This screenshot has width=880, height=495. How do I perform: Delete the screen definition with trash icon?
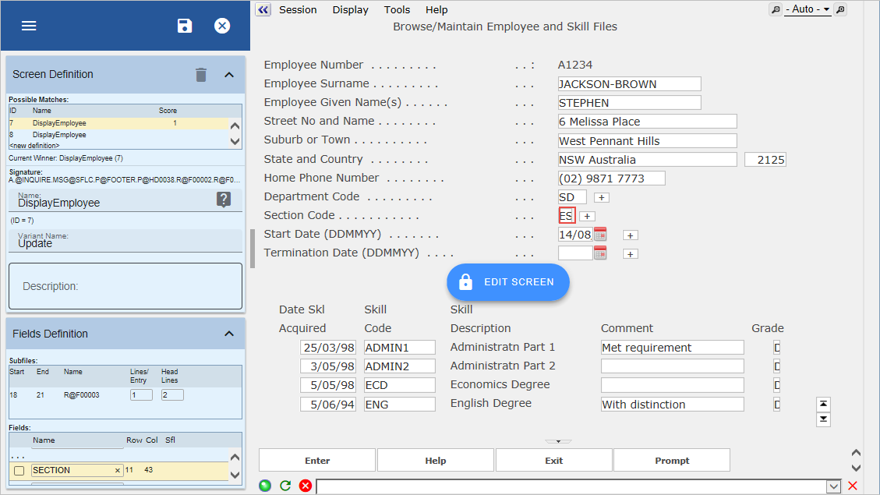point(201,75)
